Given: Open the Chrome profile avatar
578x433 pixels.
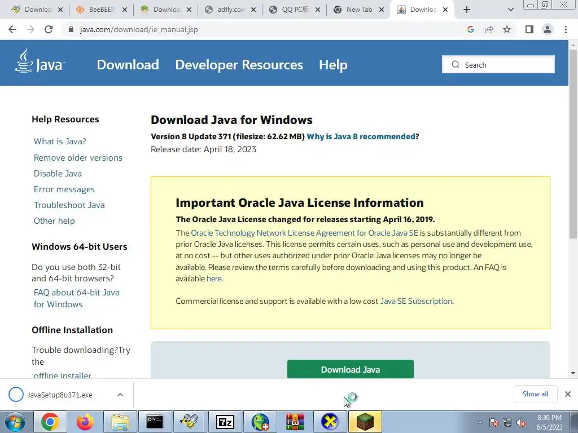Looking at the screenshot, I should click(548, 29).
